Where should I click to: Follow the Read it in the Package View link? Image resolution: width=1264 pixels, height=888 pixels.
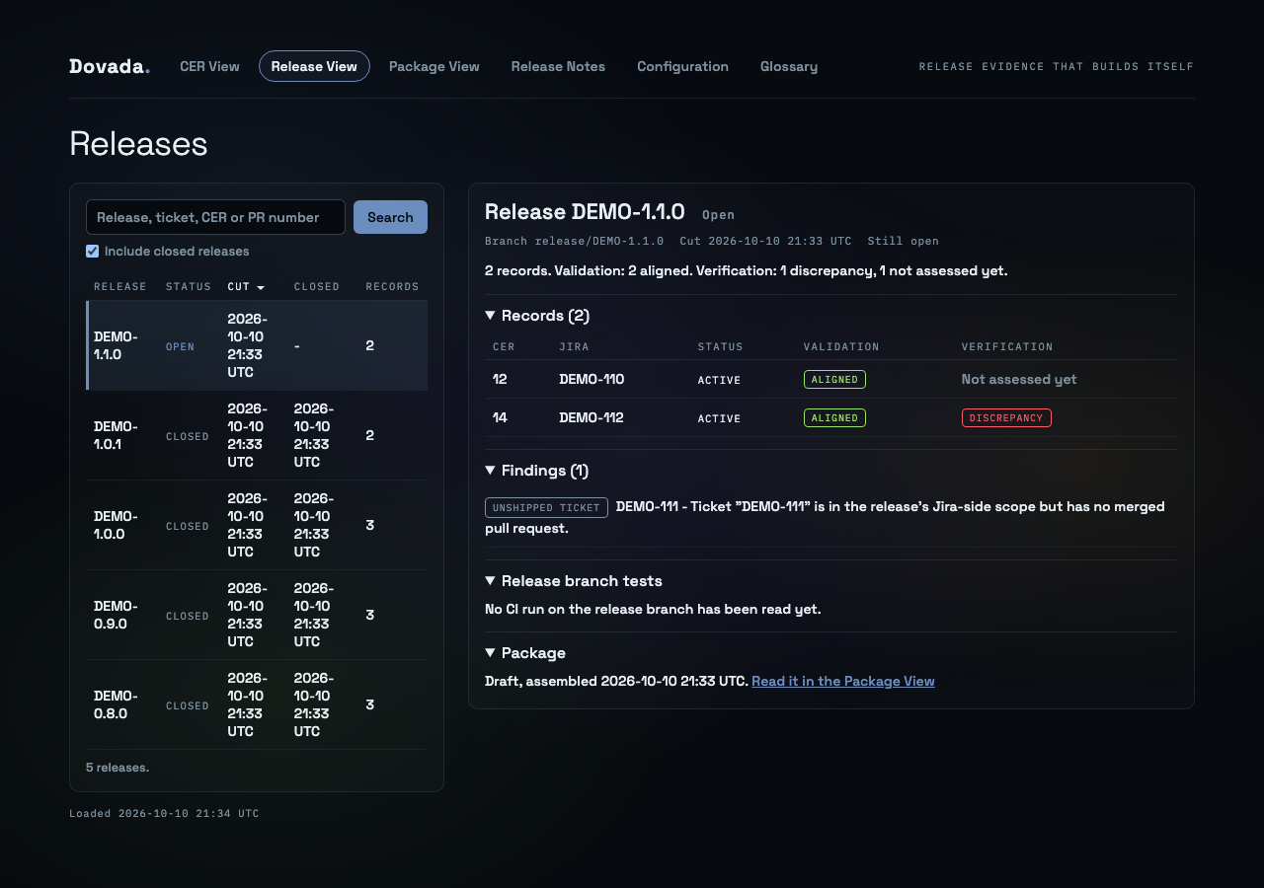843,682
